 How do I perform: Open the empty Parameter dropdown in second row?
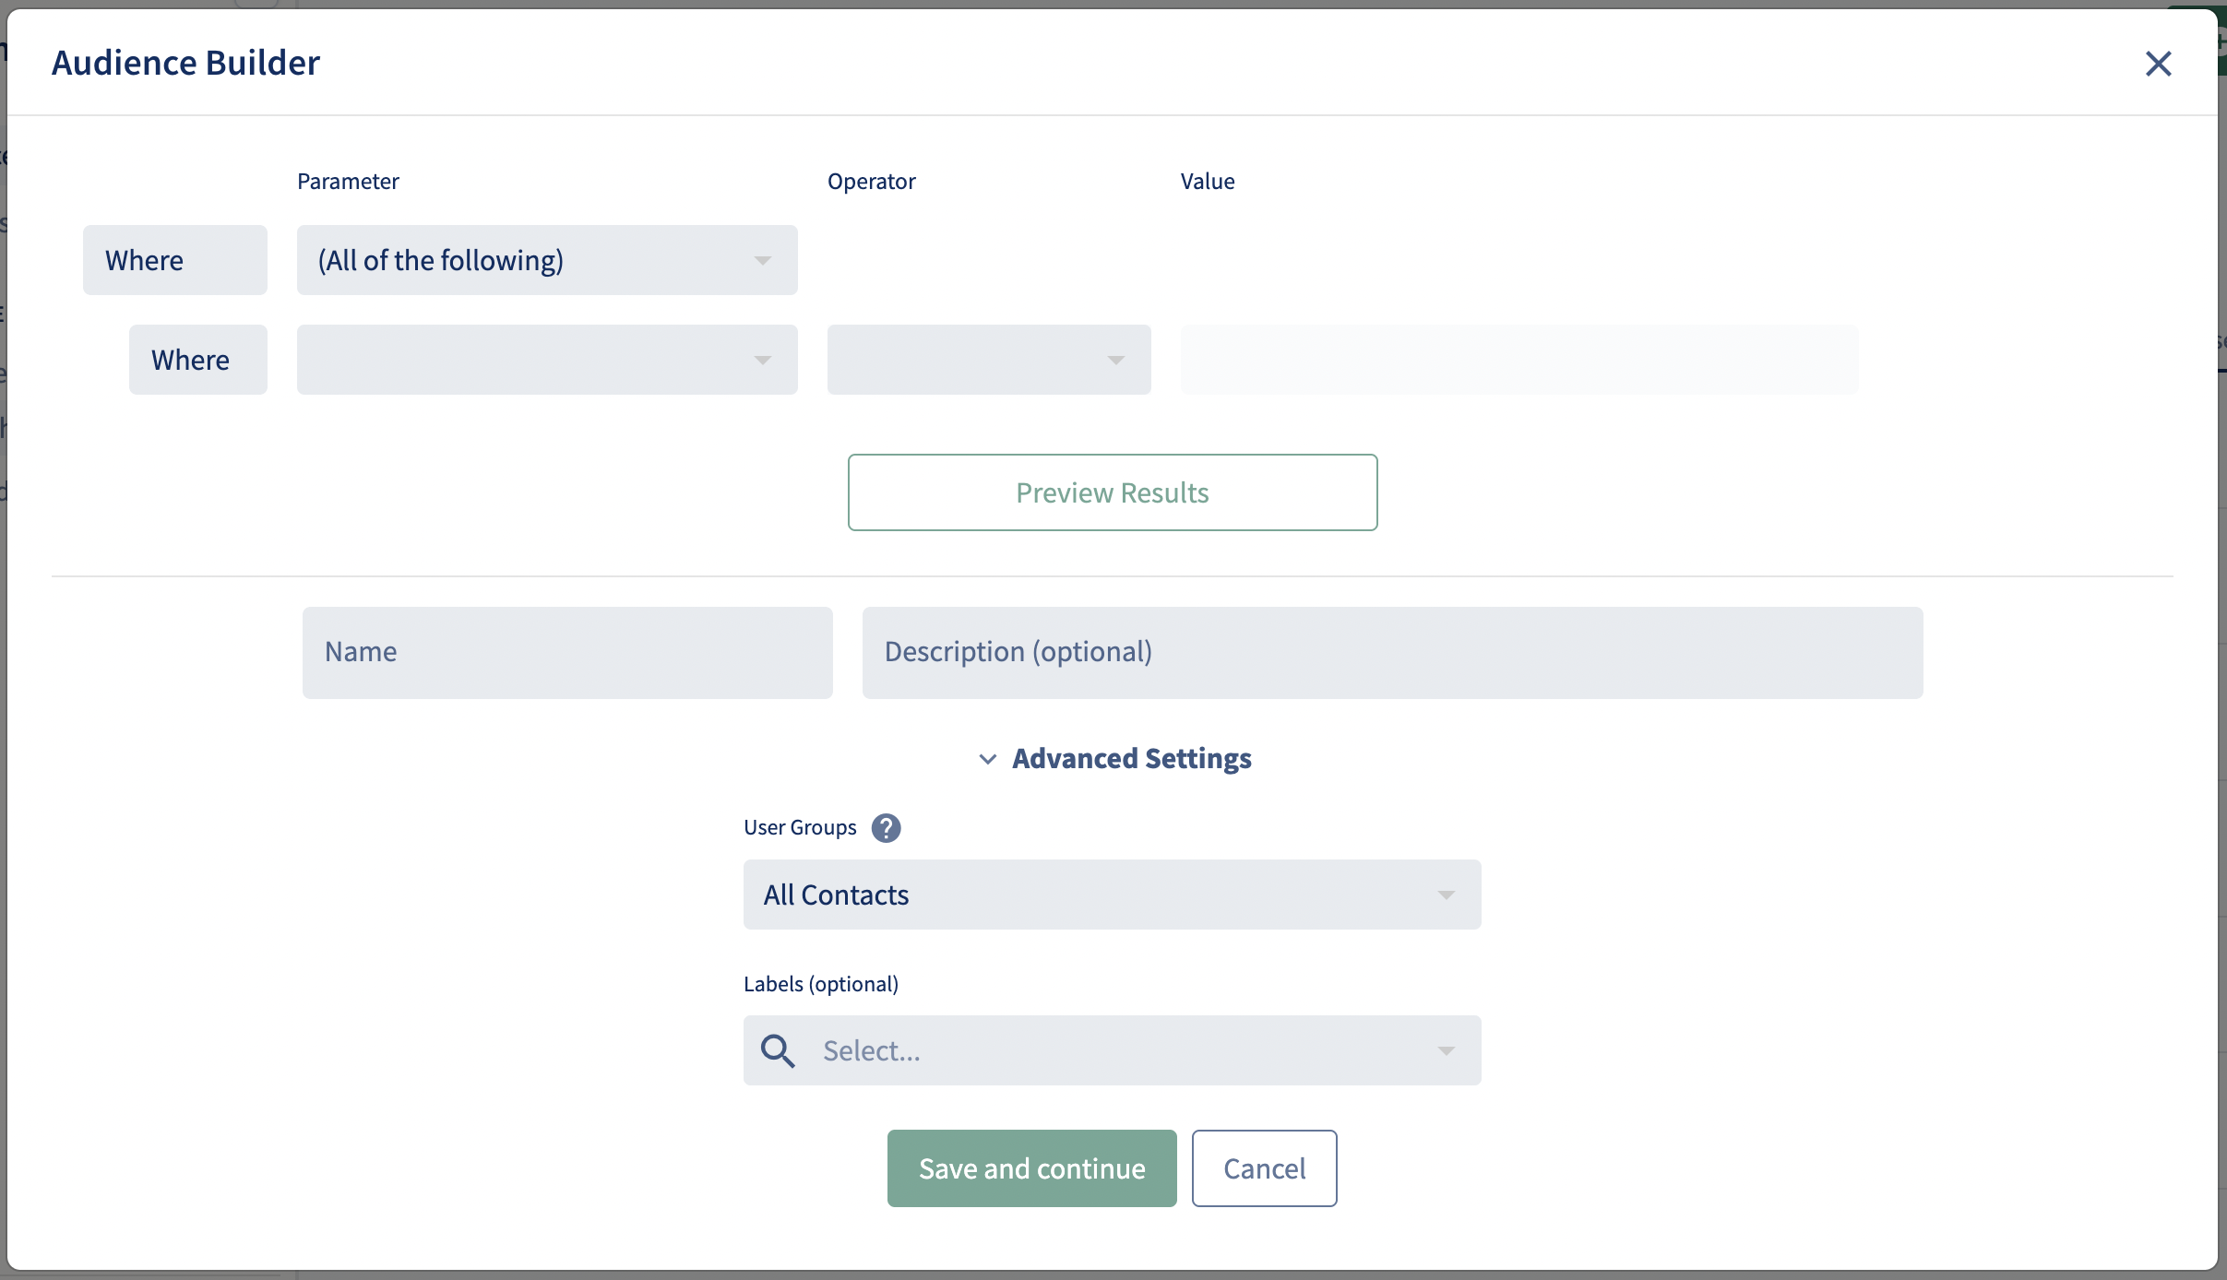tap(547, 360)
